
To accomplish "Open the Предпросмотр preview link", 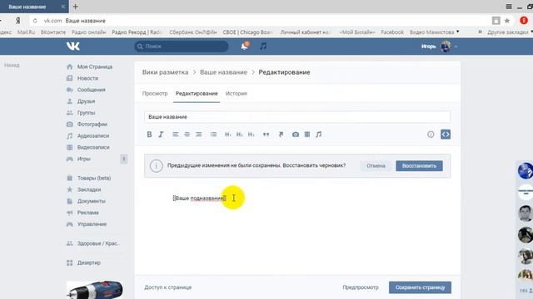I will pos(361,287).
